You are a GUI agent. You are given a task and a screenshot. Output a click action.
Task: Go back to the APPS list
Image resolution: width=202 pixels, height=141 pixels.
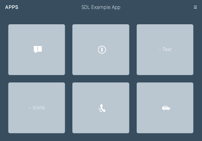(x=12, y=7)
